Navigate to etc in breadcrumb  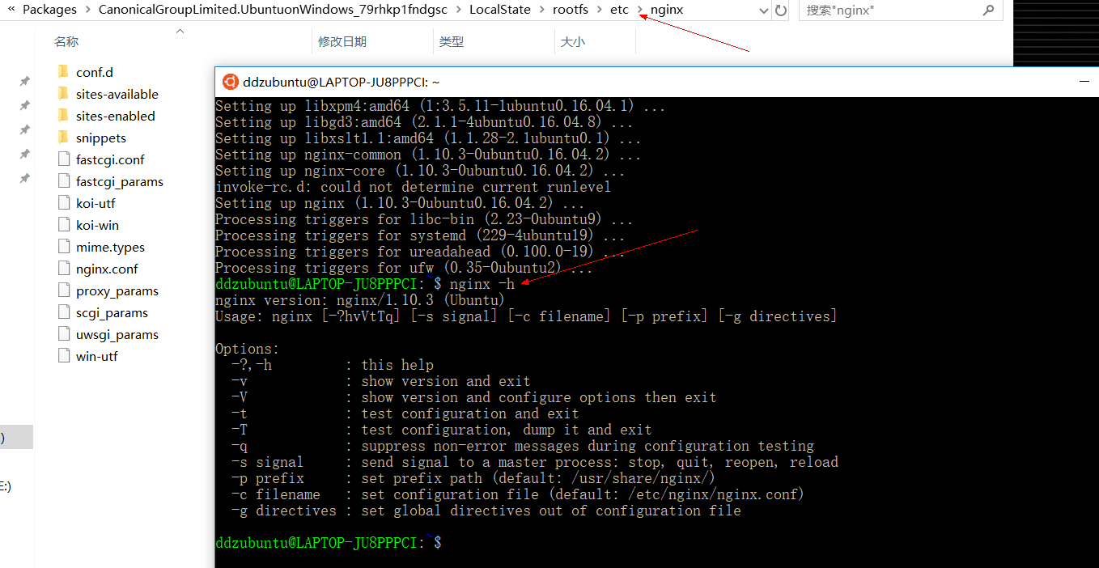coord(619,11)
